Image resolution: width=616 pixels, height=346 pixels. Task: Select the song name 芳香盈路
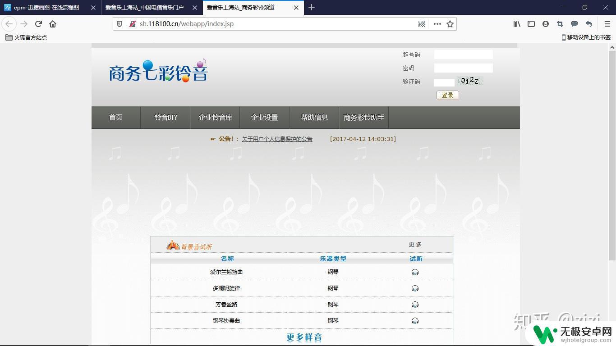tap(226, 305)
